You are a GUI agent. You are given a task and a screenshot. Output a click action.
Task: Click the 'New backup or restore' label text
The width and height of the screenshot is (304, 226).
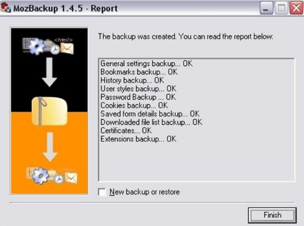144,192
